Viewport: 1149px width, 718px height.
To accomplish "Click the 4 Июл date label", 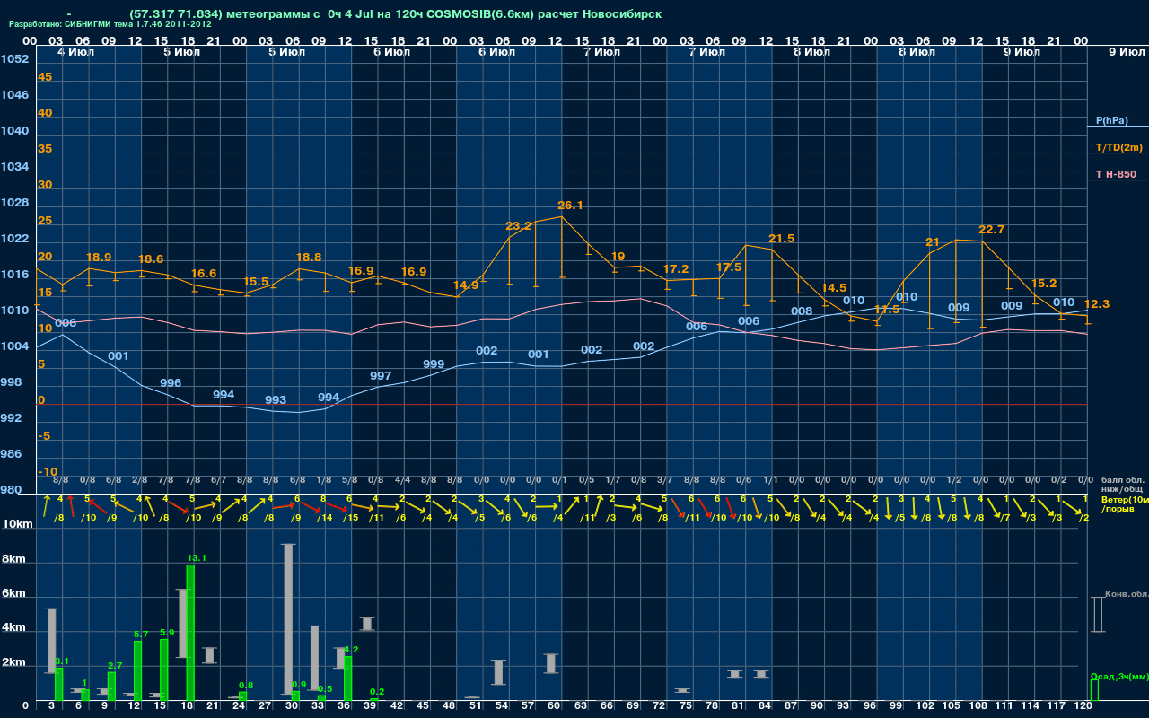I will pyautogui.click(x=75, y=52).
